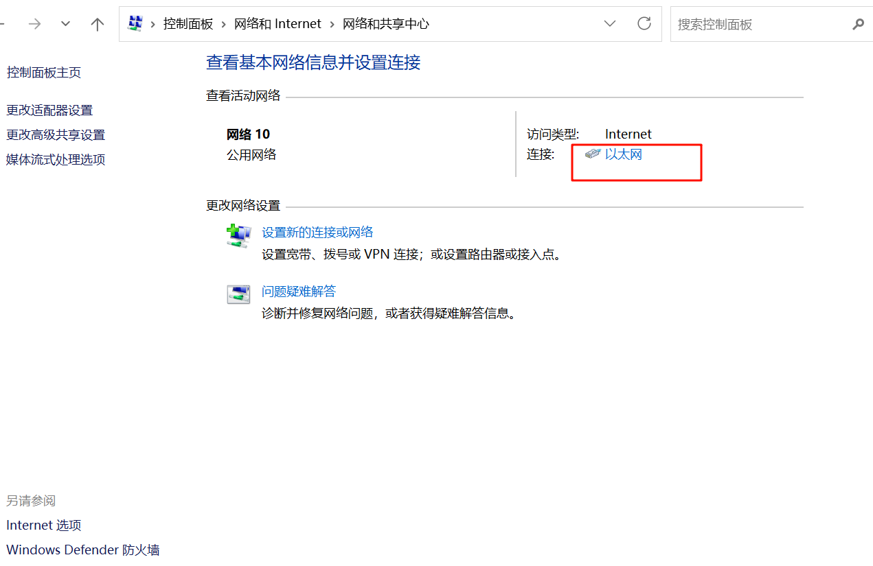Select 网络和 Internet in the breadcrumb

277,23
